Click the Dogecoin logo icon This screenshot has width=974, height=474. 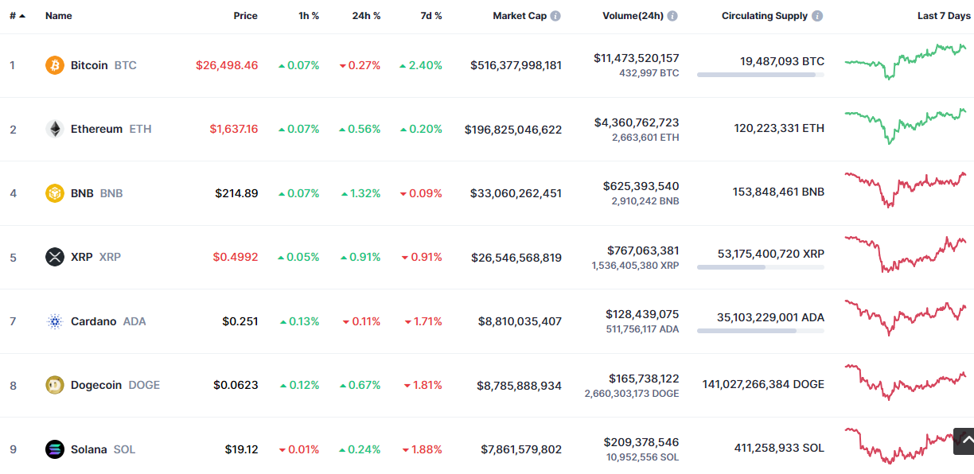pyautogui.click(x=55, y=385)
